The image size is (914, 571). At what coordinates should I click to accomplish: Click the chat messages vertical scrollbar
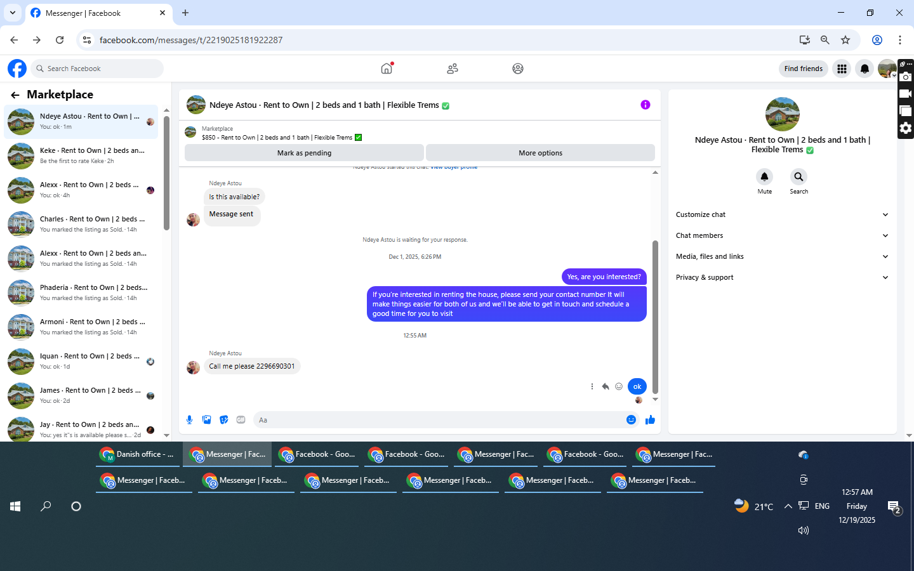(x=655, y=317)
